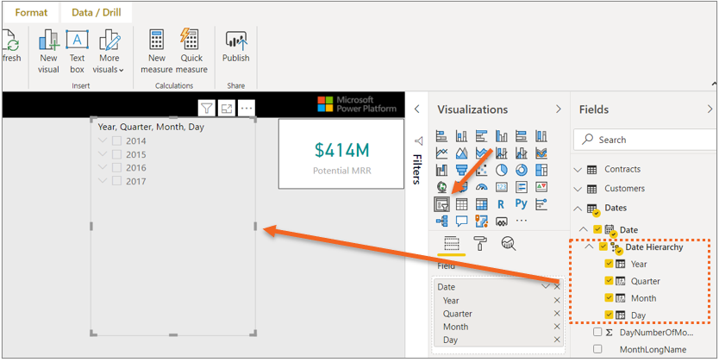Choose the Slicer visualization icon
Screen dimensions: 719x362
pyautogui.click(x=441, y=204)
